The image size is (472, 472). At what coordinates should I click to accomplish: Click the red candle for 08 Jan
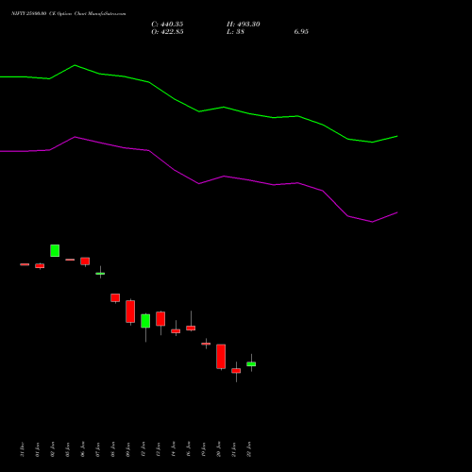click(115, 297)
